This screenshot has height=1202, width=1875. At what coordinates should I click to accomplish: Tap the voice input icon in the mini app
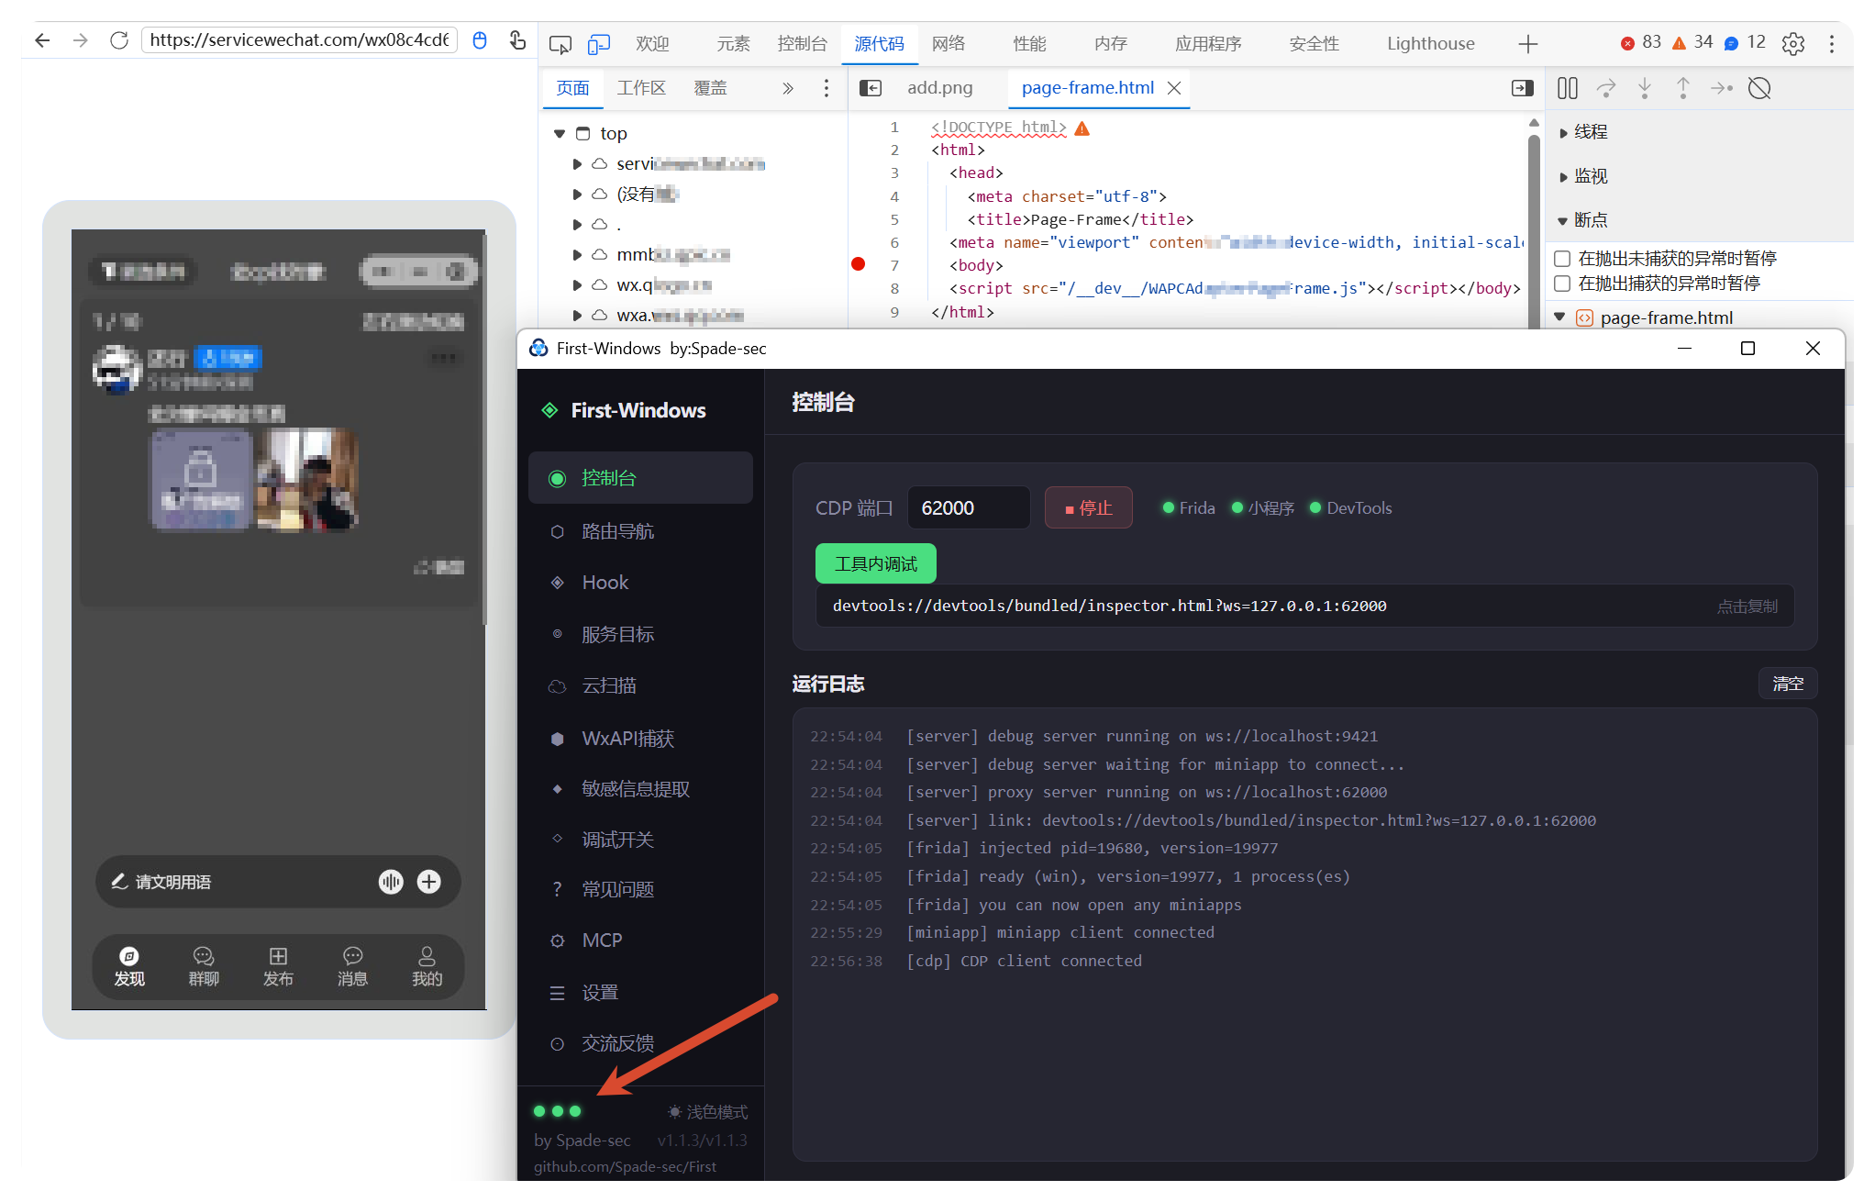point(391,882)
